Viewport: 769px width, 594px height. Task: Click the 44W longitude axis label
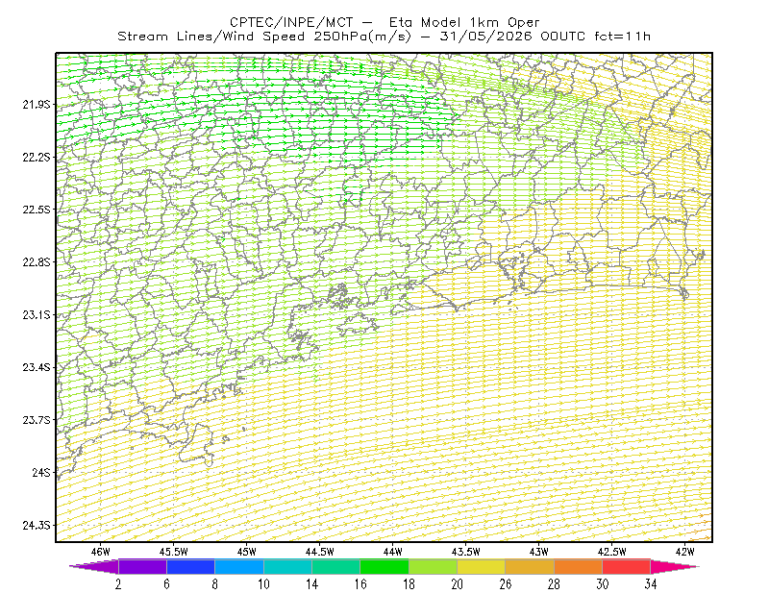[392, 552]
